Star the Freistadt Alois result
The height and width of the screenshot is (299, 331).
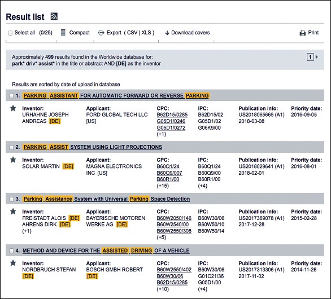tap(13, 212)
